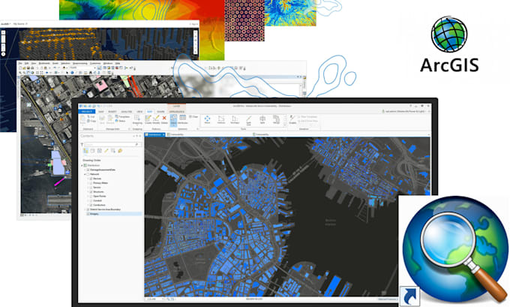Click Save edits in Manage Edits group
This screenshot has width=510, height=307.
point(102,119)
